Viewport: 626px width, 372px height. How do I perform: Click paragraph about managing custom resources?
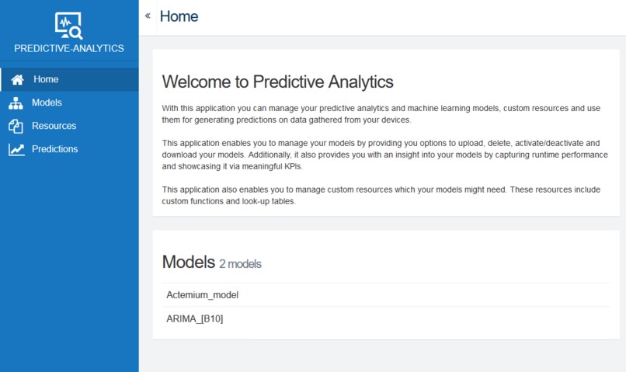pos(381,195)
